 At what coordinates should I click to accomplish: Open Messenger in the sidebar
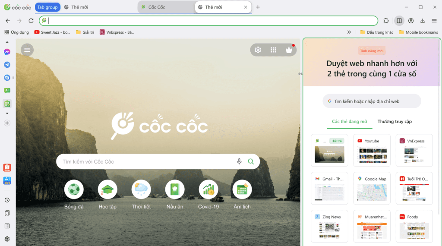(7, 52)
